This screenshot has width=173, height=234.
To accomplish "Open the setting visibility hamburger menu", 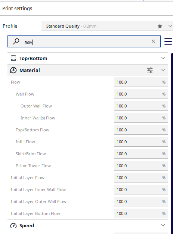I will [x=168, y=41].
